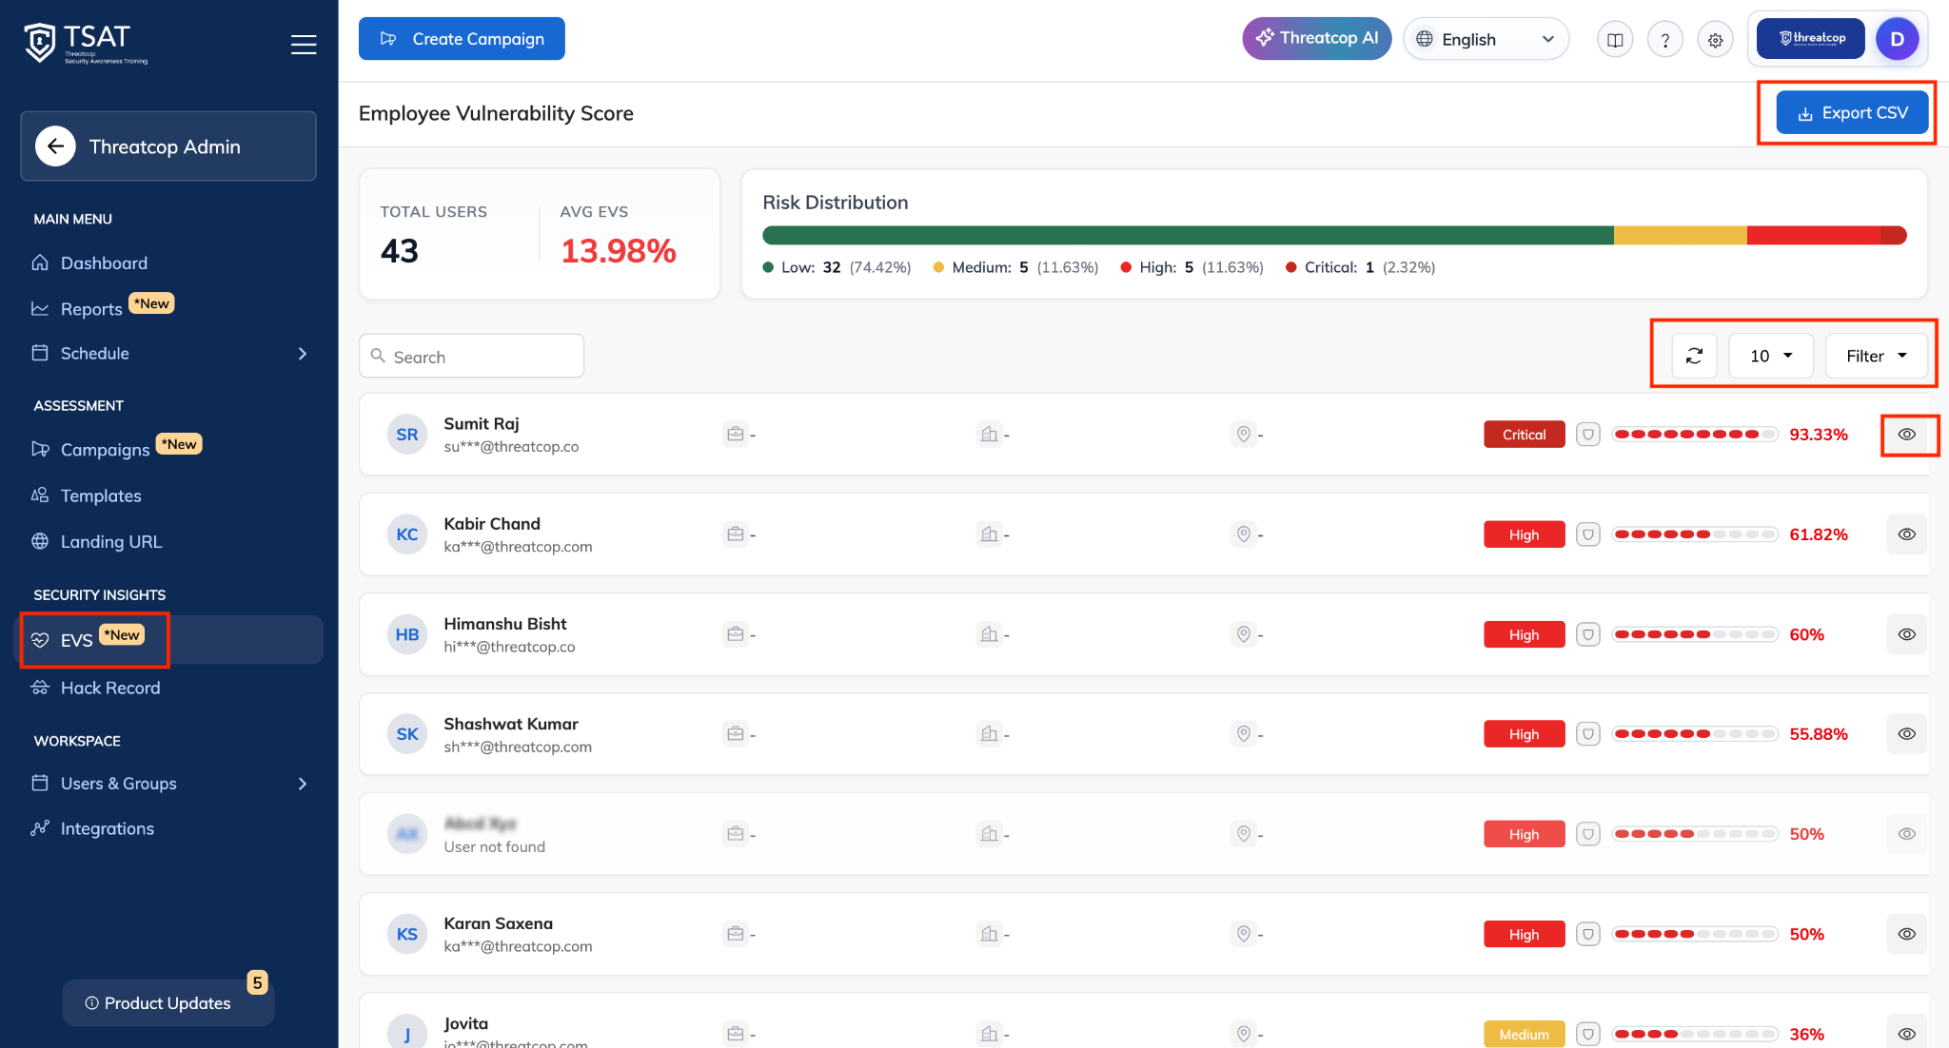This screenshot has width=1949, height=1048.
Task: Click the Export CSV button
Action: (1852, 112)
